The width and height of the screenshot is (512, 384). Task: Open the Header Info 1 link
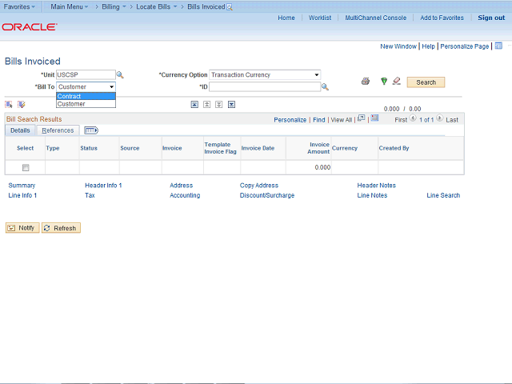103,186
